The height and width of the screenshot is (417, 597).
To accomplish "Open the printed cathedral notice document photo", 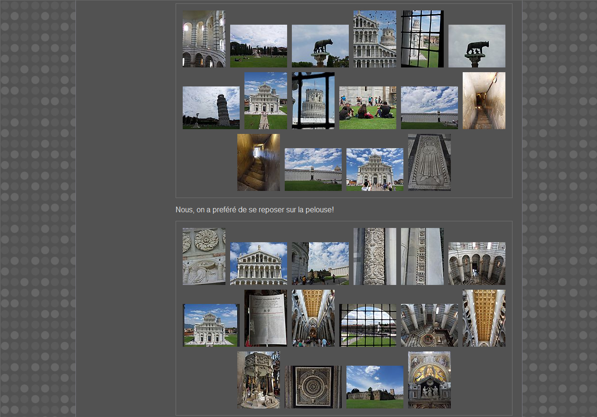I will [x=265, y=318].
